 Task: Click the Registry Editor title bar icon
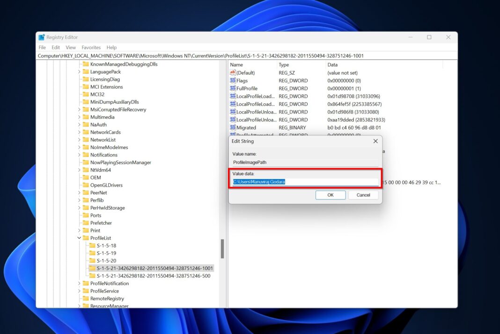click(43, 37)
